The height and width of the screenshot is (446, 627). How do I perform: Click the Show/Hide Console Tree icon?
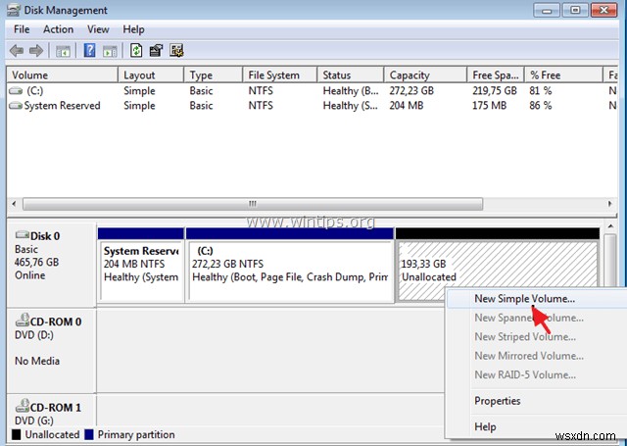point(63,51)
